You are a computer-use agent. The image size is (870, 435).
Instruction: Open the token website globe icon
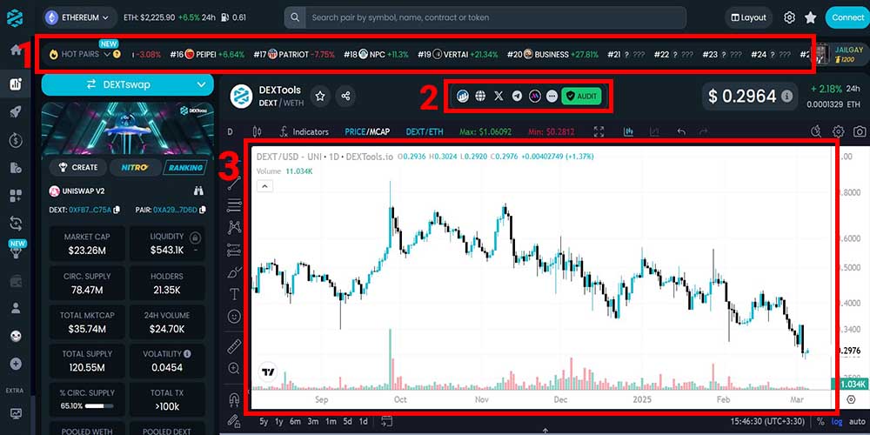tap(480, 96)
